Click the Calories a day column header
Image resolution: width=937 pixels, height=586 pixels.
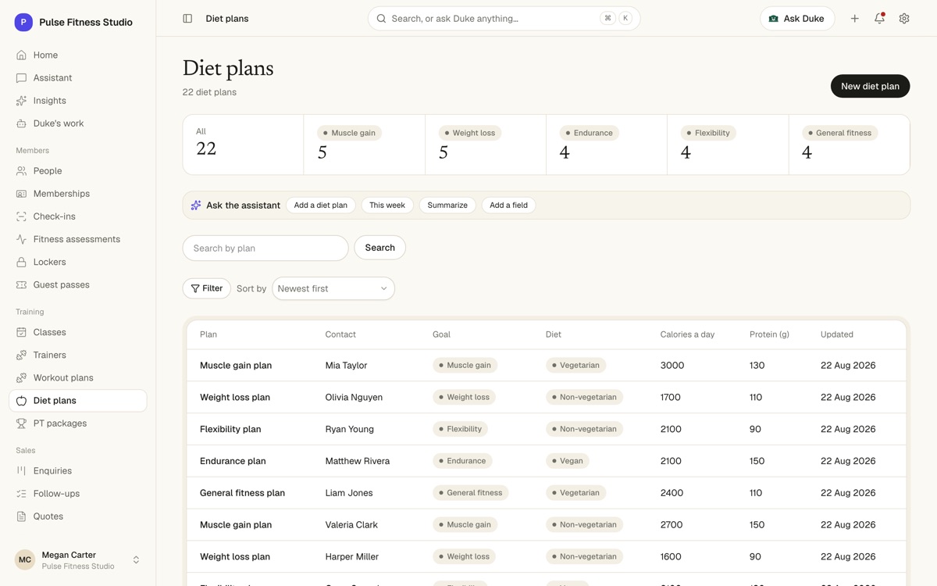point(687,334)
